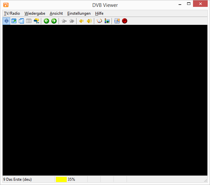Open the Wiedergabe menu

35,13
